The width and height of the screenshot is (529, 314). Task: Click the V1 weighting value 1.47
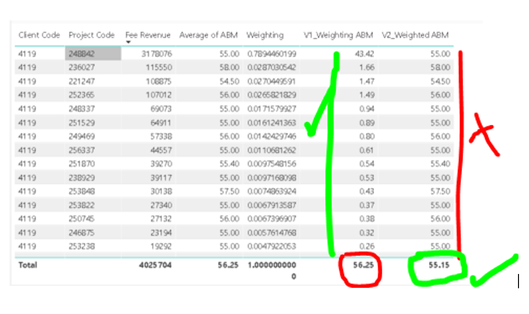point(367,81)
